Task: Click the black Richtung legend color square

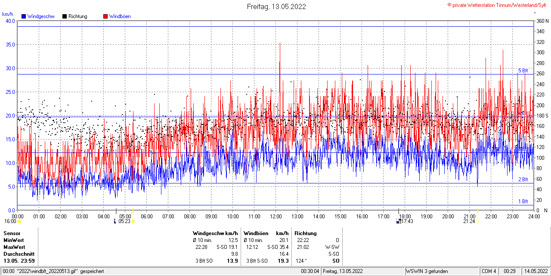Action: tap(65, 16)
